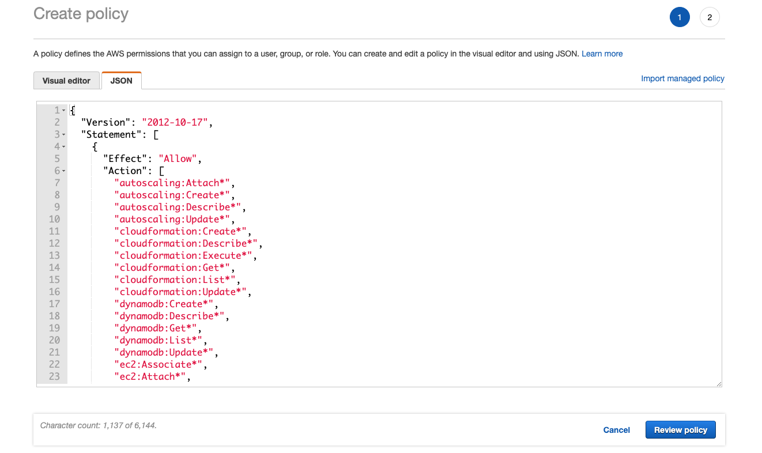Go to step 1 indicator
Viewport: 762px width, 453px height.
[680, 17]
